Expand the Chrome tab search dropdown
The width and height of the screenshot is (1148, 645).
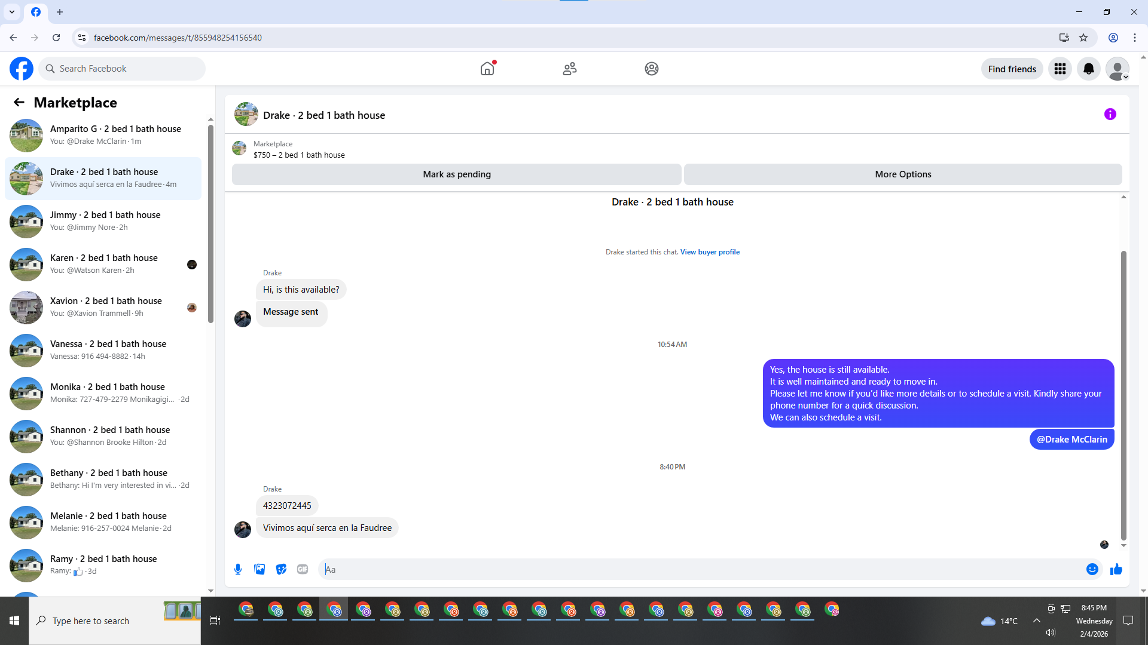[12, 12]
